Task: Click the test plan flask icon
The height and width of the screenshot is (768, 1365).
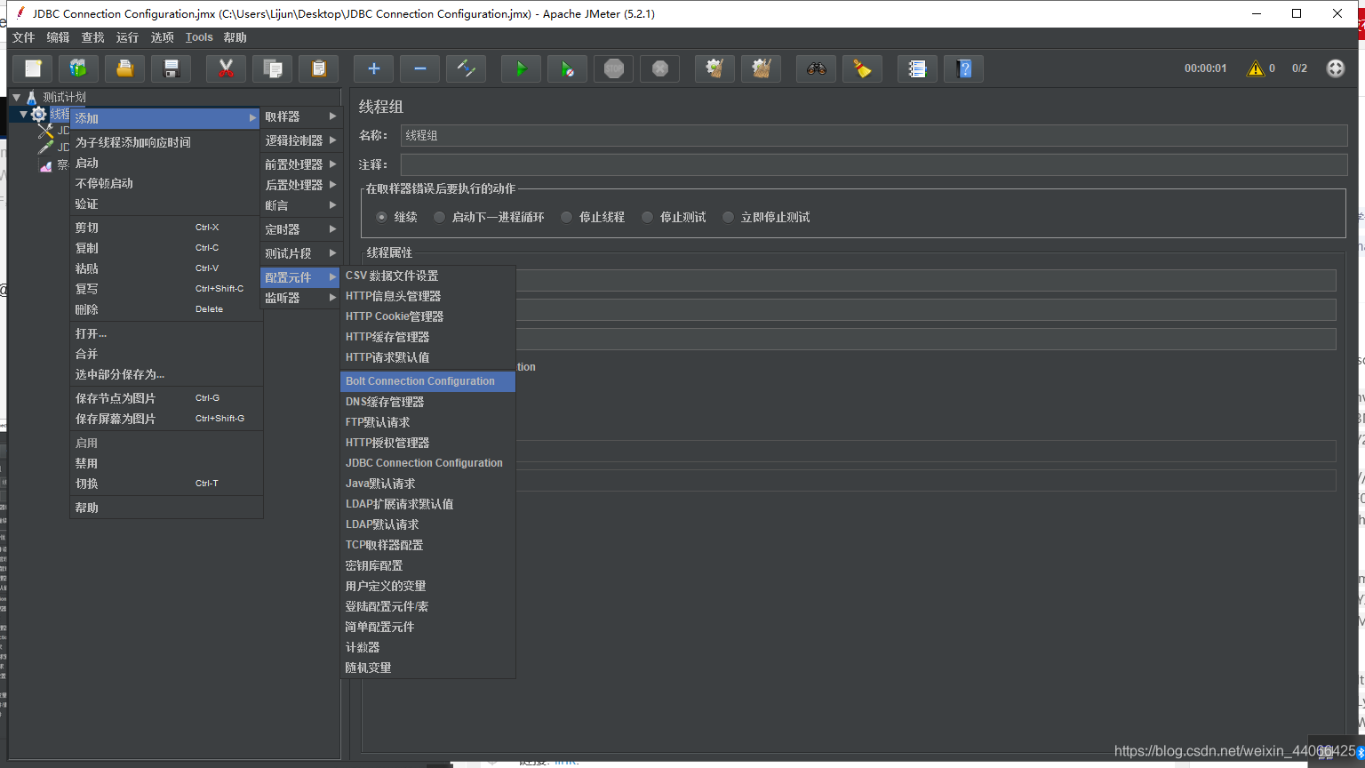Action: point(32,97)
